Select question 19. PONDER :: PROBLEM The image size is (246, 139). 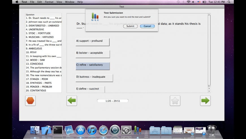coord(44,87)
